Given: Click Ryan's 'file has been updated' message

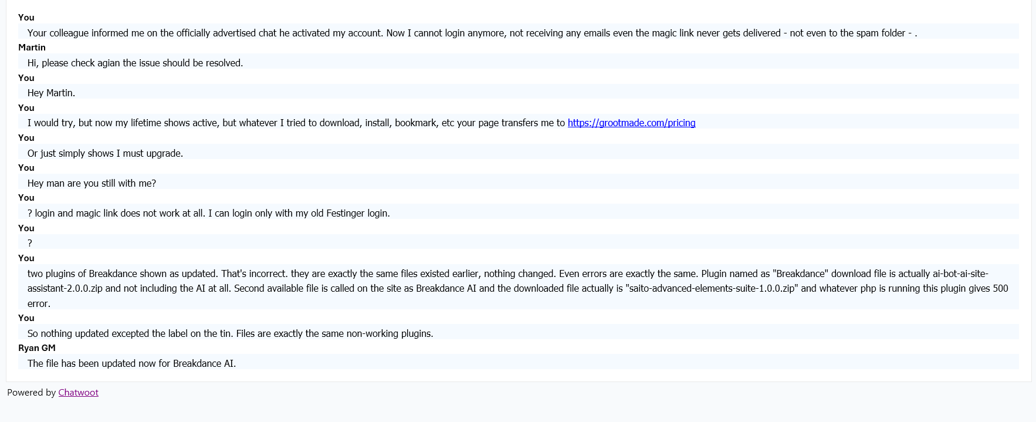Looking at the screenshot, I should pos(131,363).
